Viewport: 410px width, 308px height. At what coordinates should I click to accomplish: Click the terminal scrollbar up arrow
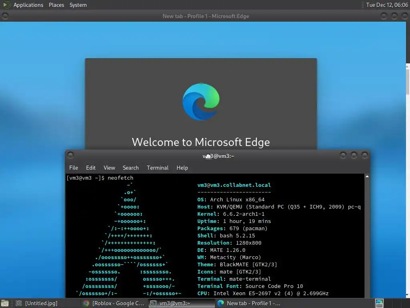(x=367, y=176)
